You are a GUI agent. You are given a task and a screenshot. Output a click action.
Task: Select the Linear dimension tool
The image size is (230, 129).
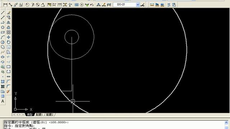pos(5,5)
